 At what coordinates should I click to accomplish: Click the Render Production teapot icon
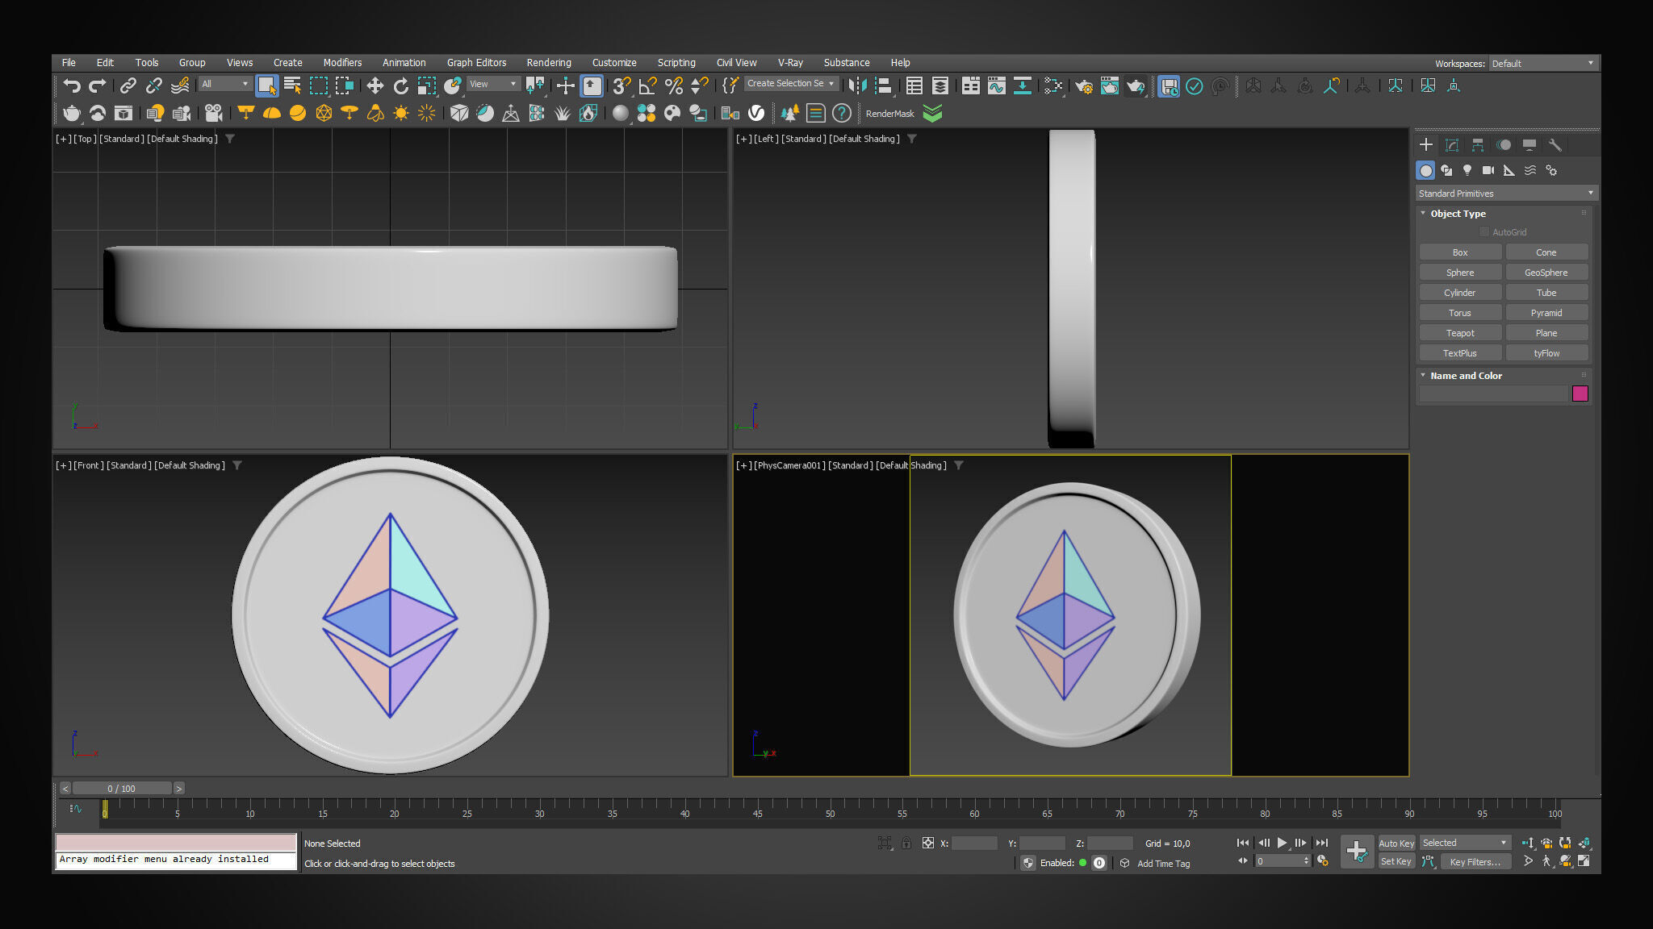(1136, 85)
